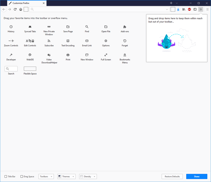Image resolution: width=211 pixels, height=182 pixels.
Task: Click the Save Page icon
Action: (68, 27)
